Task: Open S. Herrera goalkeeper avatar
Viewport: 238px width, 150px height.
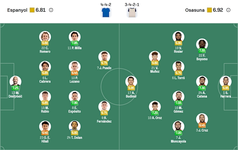Action: (226, 81)
